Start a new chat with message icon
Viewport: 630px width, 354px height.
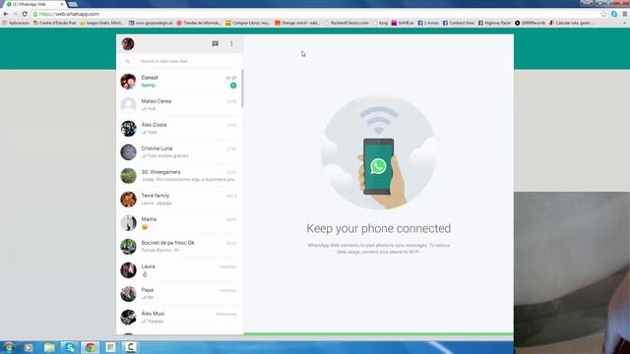point(215,43)
